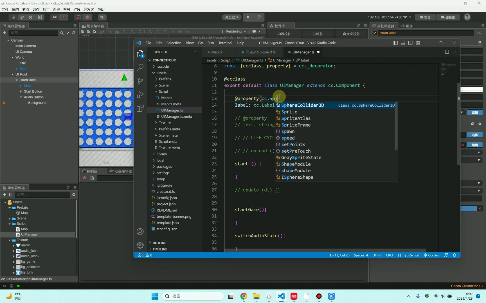The width and height of the screenshot is (486, 303).
Task: Open Chrome from Windows taskbar
Action: [244, 296]
